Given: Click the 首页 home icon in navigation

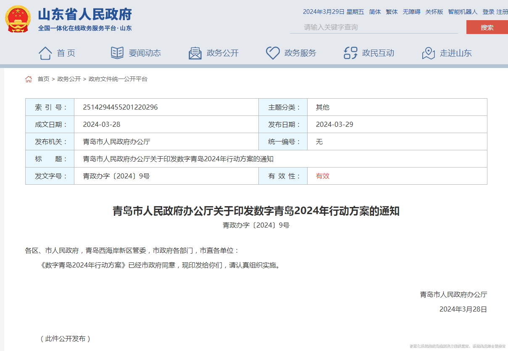Looking at the screenshot, I should tap(45, 53).
